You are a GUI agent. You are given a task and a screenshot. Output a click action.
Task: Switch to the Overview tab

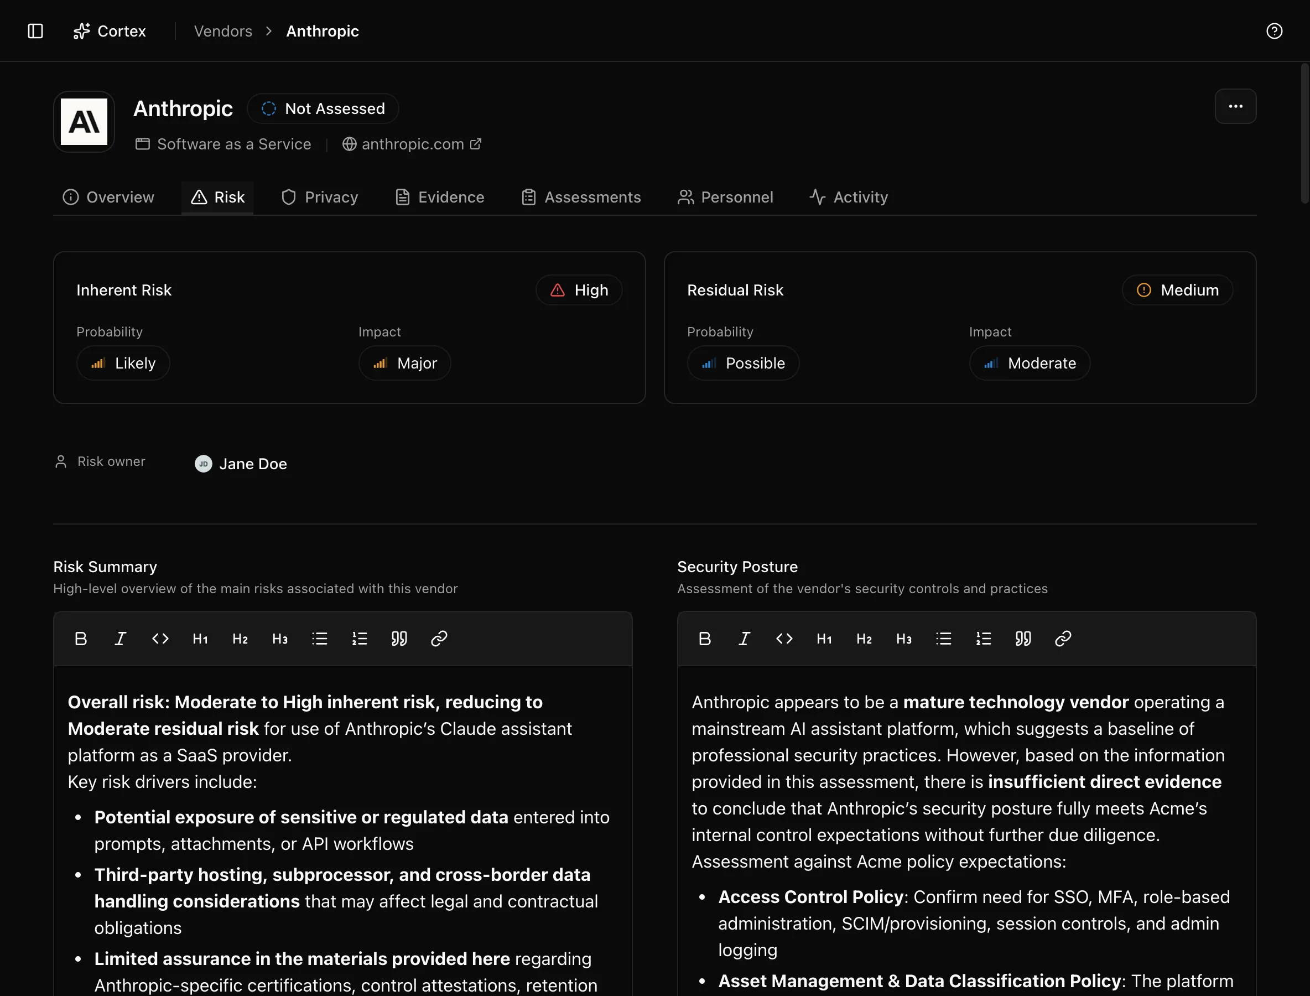pyautogui.click(x=108, y=197)
